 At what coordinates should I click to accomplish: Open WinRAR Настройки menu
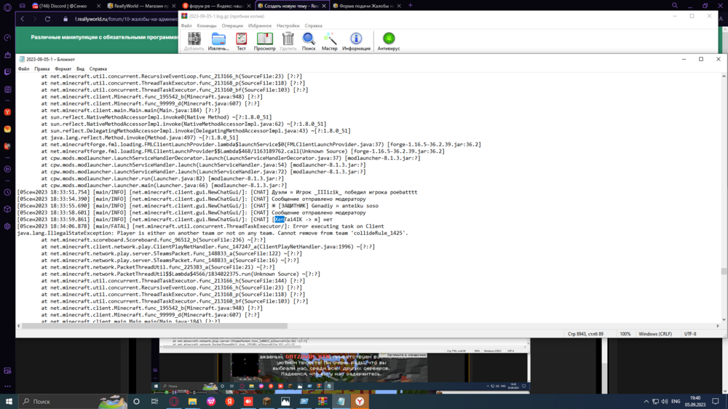(288, 26)
